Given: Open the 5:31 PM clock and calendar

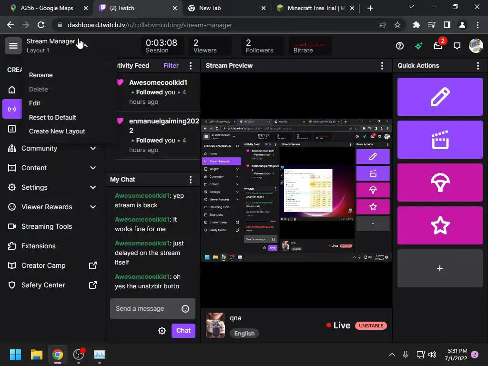Looking at the screenshot, I should pyautogui.click(x=456, y=355).
